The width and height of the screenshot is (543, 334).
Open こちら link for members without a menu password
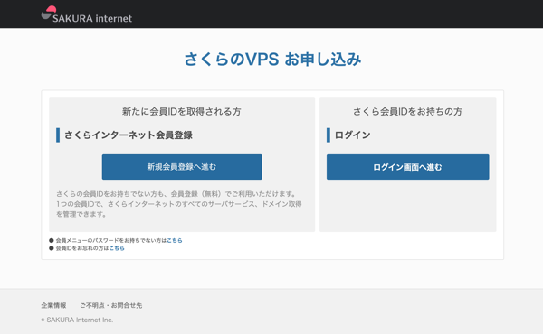174,240
